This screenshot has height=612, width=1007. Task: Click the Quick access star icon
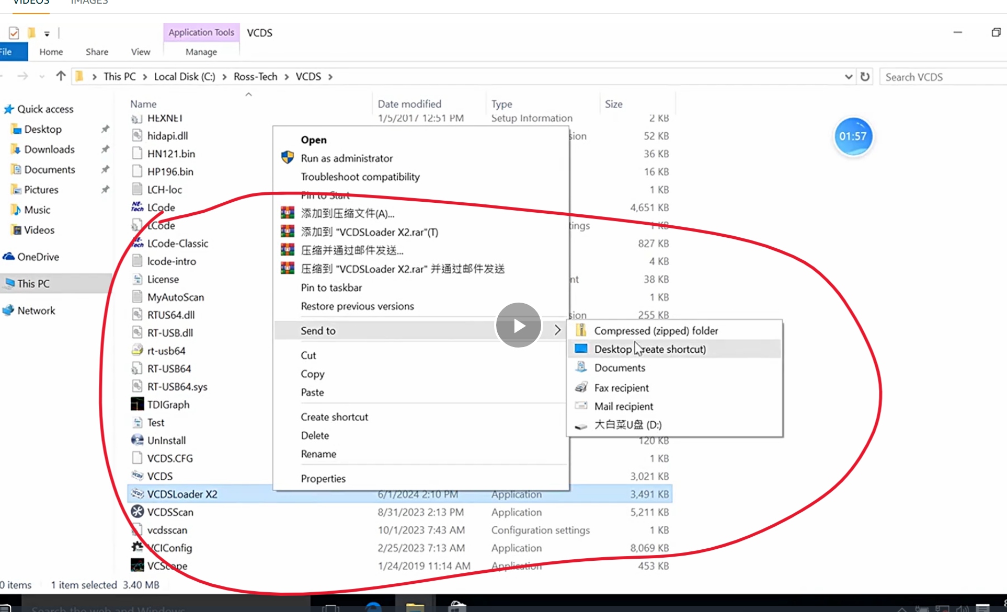point(9,109)
